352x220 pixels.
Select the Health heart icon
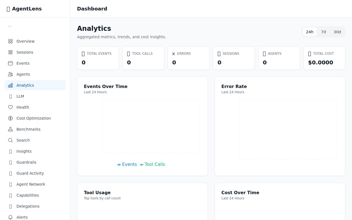click(10, 107)
